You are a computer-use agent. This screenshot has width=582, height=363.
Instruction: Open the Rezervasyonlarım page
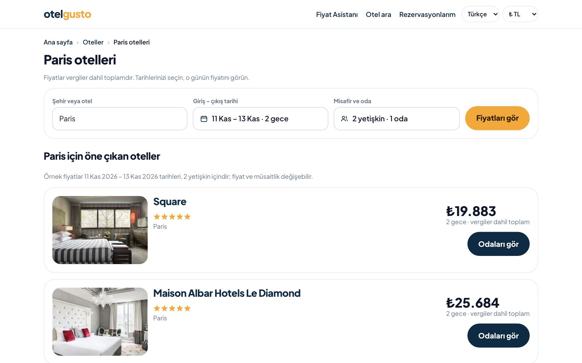point(427,15)
